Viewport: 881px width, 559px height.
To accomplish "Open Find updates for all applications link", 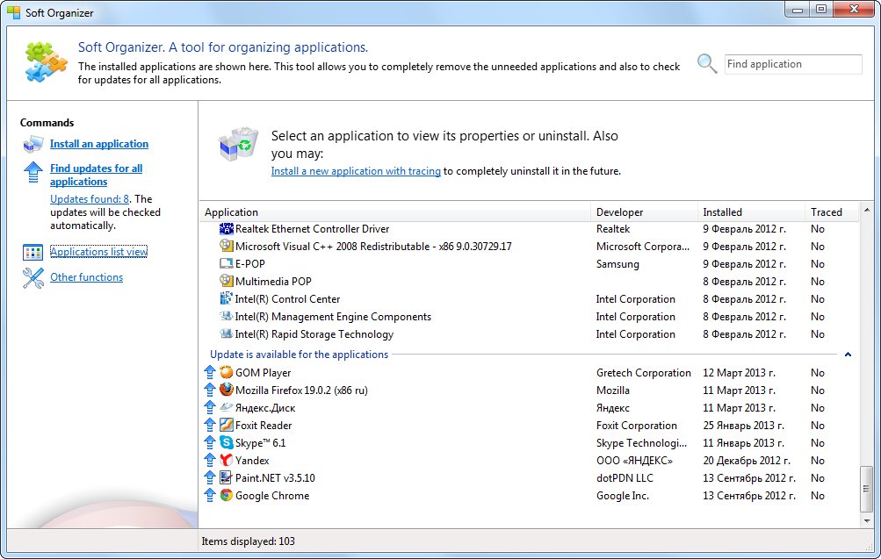I will [96, 175].
